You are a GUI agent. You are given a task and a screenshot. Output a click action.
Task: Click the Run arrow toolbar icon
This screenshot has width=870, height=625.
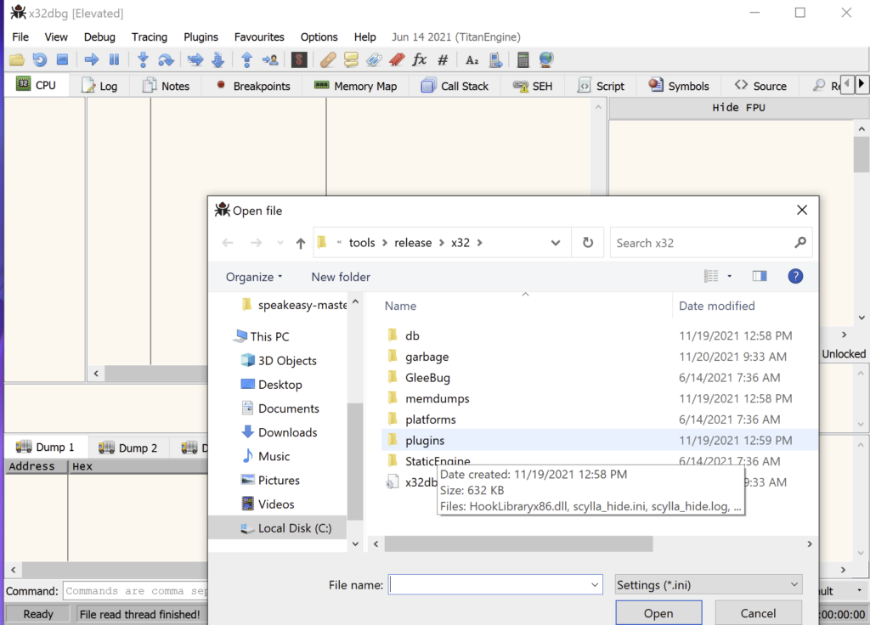91,59
